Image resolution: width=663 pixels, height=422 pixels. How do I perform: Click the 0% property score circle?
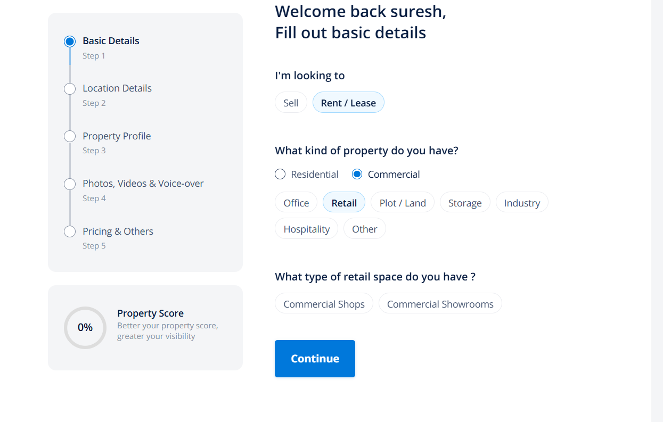(x=85, y=327)
